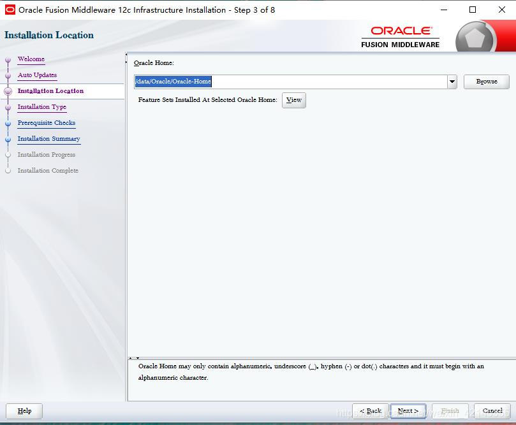Viewport: 516px width, 425px height.
Task: Jump to Installation Type step
Action: 42,107
